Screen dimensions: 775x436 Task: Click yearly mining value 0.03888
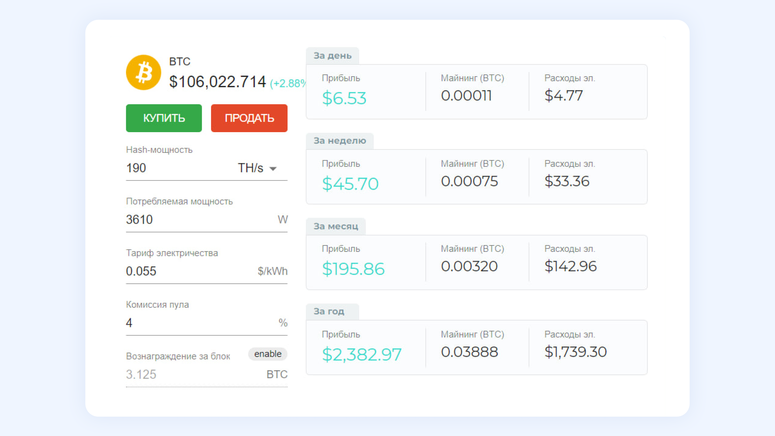tap(469, 352)
